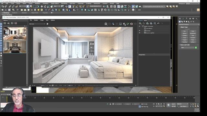Click the time slider handle on the timeline
Screen dimensions: 207x116
7,99
